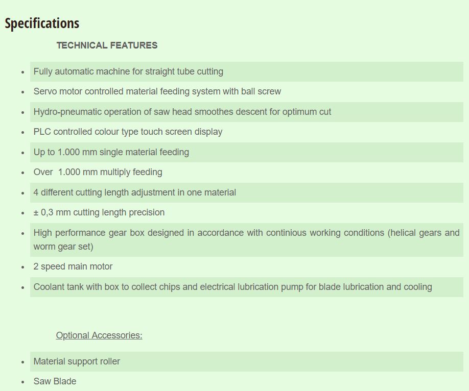Select the Coolant tank with box row
This screenshot has height=391, width=469.
(x=246, y=287)
